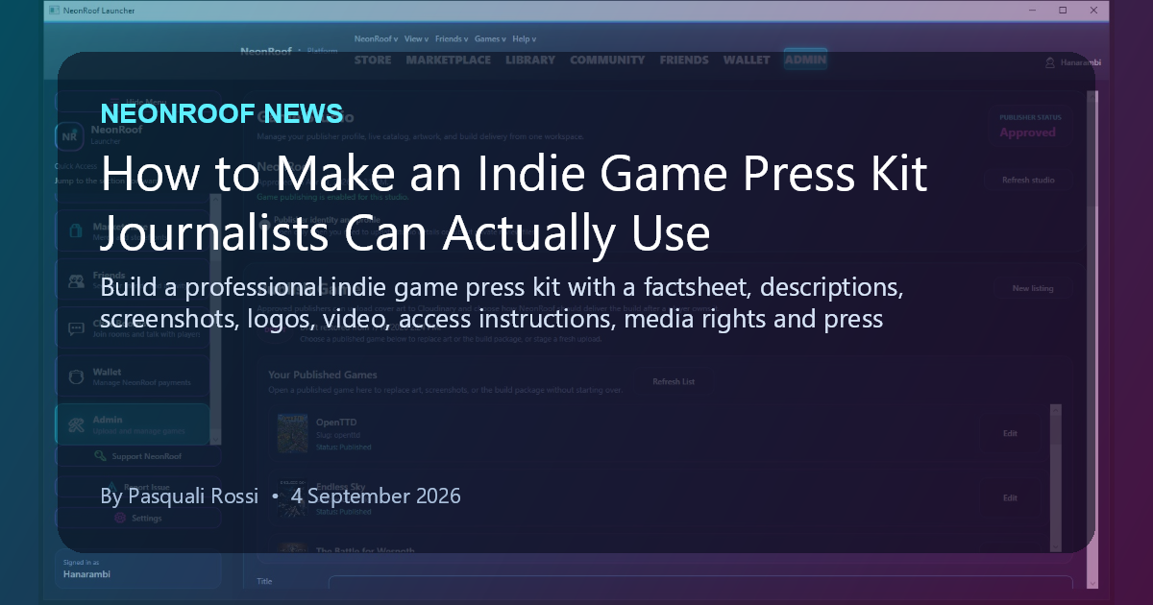Click the Community chat bubble icon in sidebar
The height and width of the screenshot is (605, 1153).
(76, 328)
